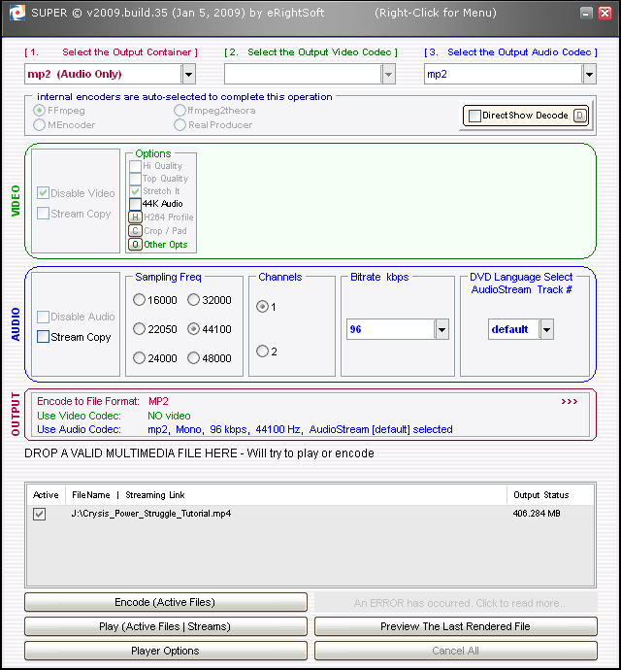Open Other Opts via the O icon
The height and width of the screenshot is (670, 621).
pos(135,245)
